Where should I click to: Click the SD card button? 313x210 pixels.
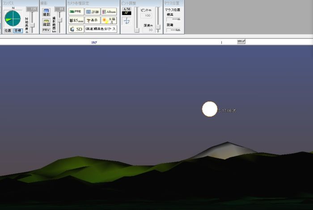pyautogui.click(x=76, y=29)
